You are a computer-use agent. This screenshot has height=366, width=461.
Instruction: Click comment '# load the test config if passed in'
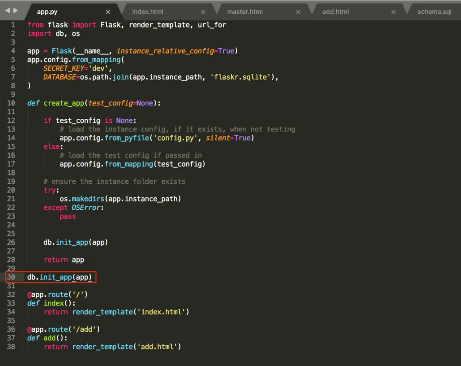point(131,155)
